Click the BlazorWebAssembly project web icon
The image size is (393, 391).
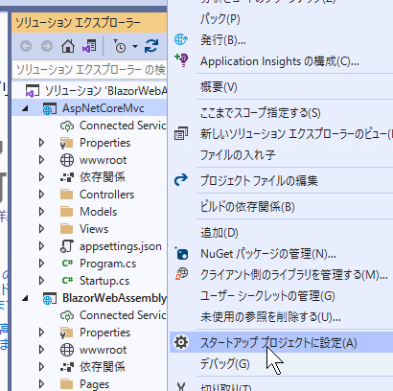pos(50,298)
